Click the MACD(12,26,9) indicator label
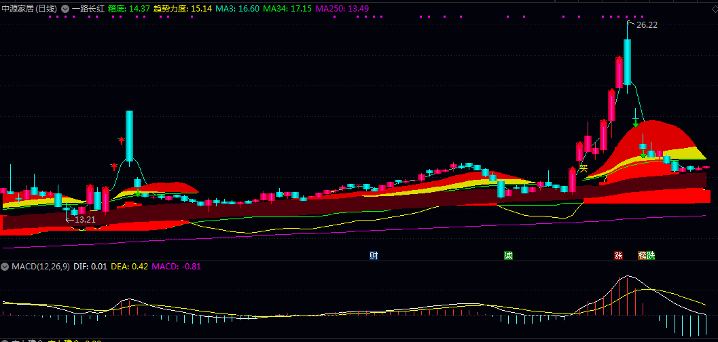The height and width of the screenshot is (342, 718). tap(41, 267)
